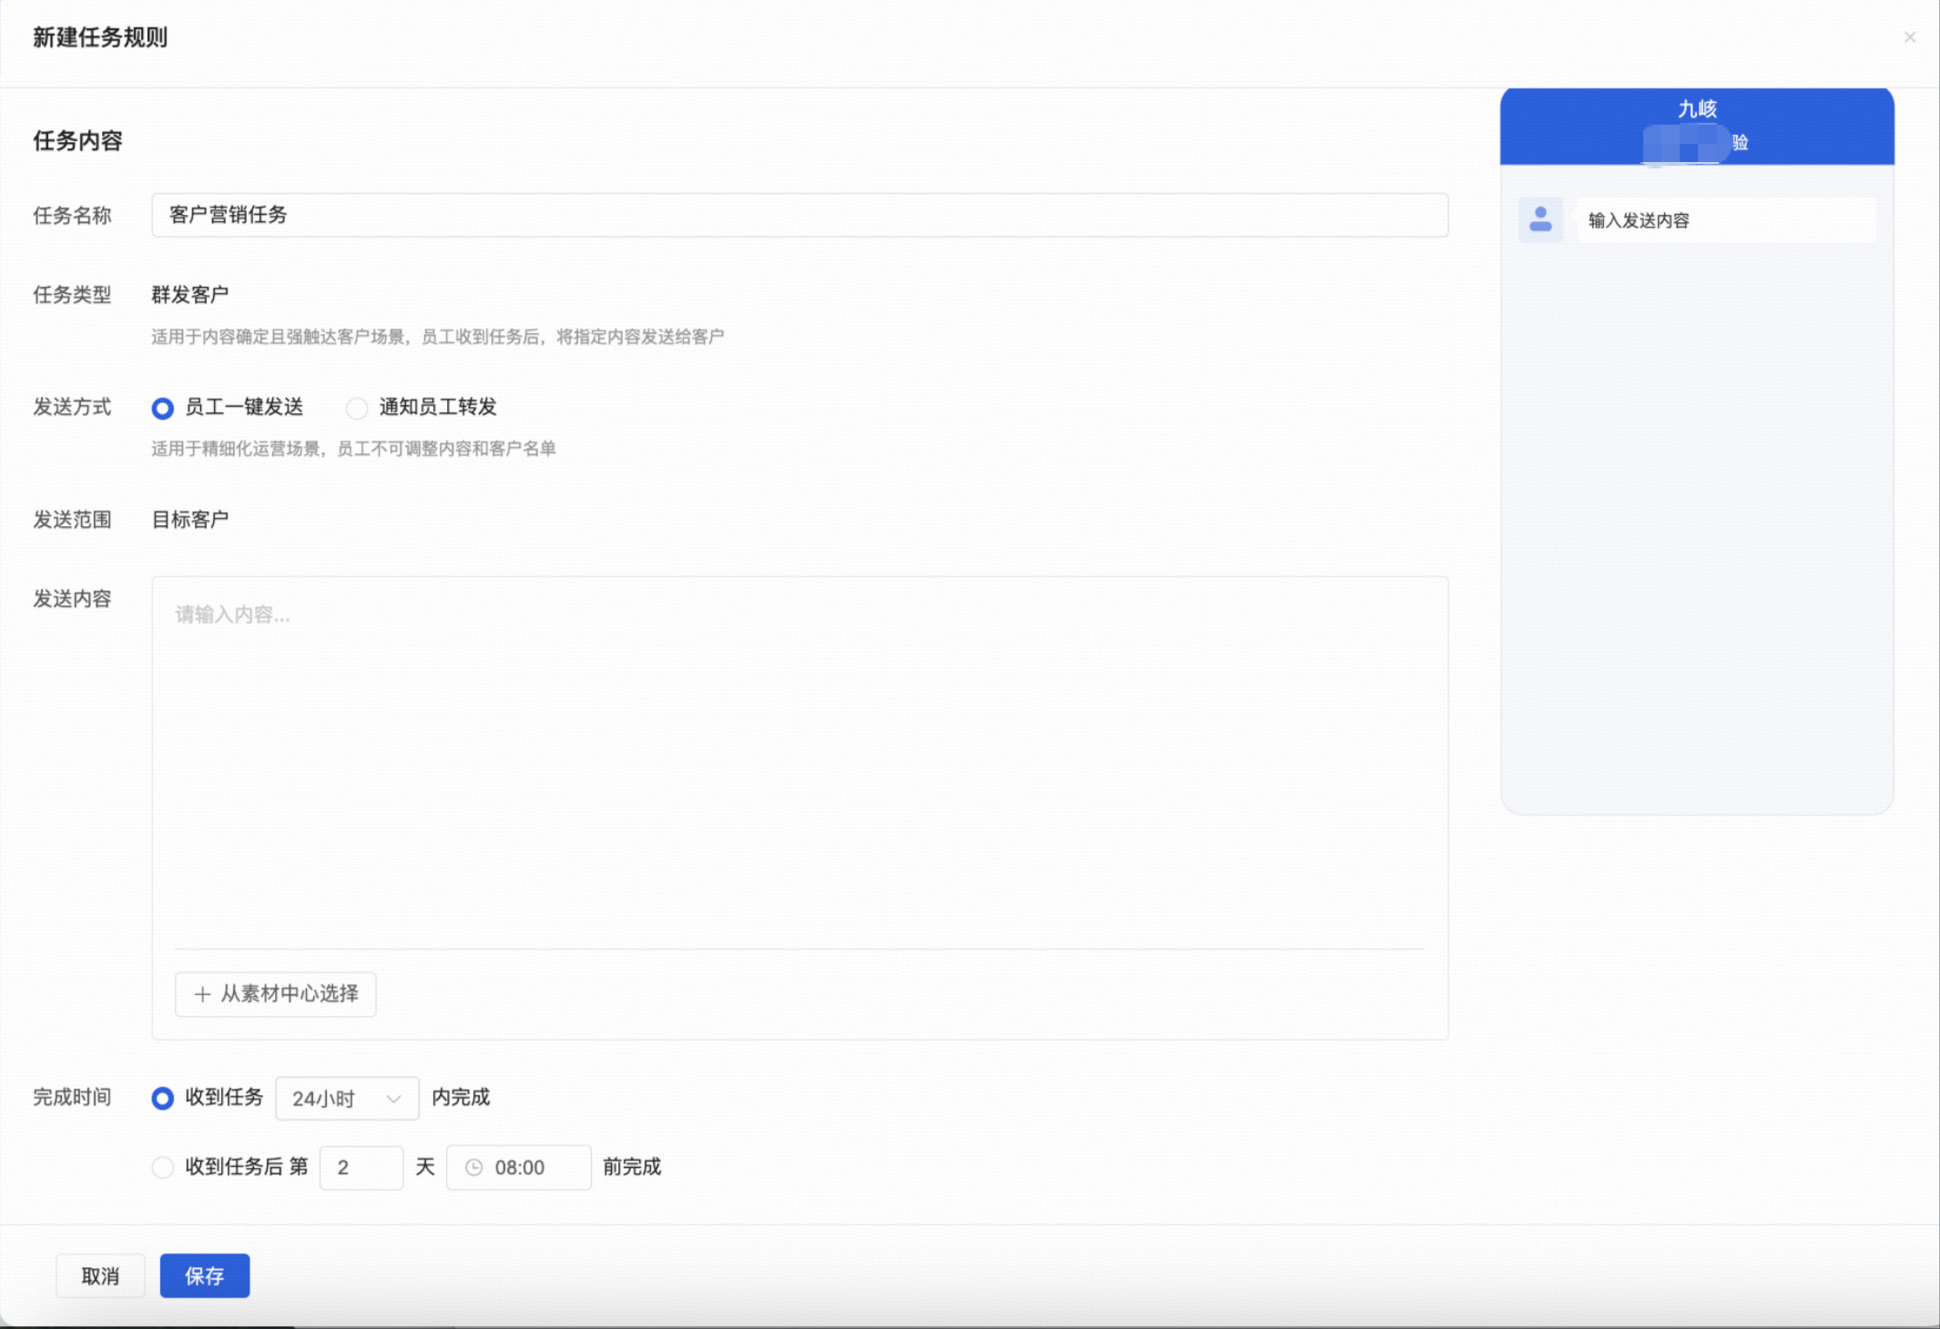Open the 24小时 dropdown
1940x1329 pixels.
[347, 1099]
